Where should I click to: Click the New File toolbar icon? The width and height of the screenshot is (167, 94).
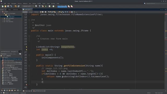click(x=3, y=6)
